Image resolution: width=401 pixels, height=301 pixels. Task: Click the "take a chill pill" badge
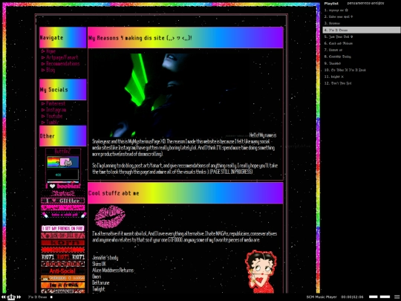(x=63, y=215)
